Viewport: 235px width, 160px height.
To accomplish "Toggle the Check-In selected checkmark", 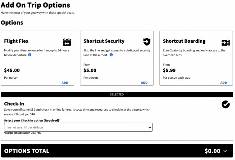I will [226, 105].
